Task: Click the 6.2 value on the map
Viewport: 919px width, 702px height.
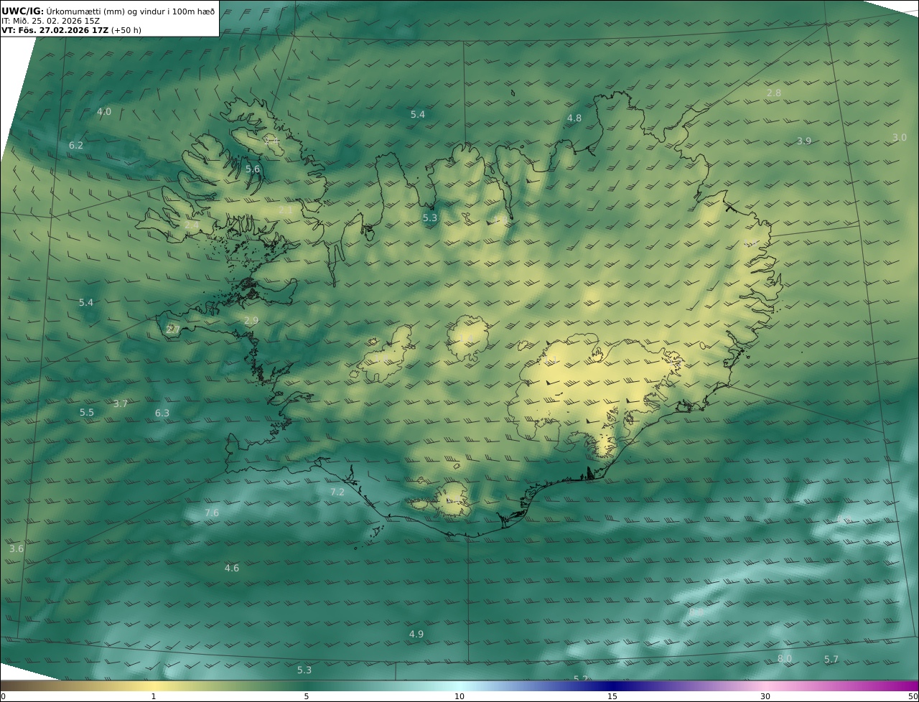Action: (76, 146)
